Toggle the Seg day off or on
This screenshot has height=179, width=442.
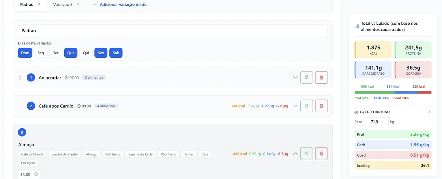coord(41,53)
